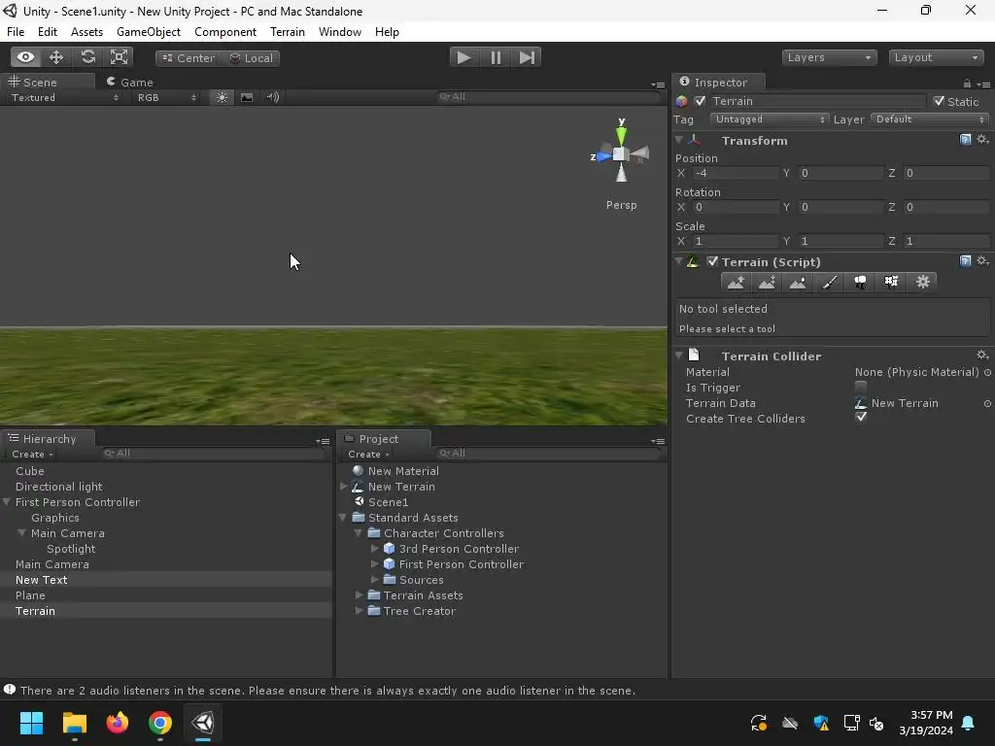Select the Paint Details terrain tool
Screen dimensions: 995x746
(x=892, y=283)
